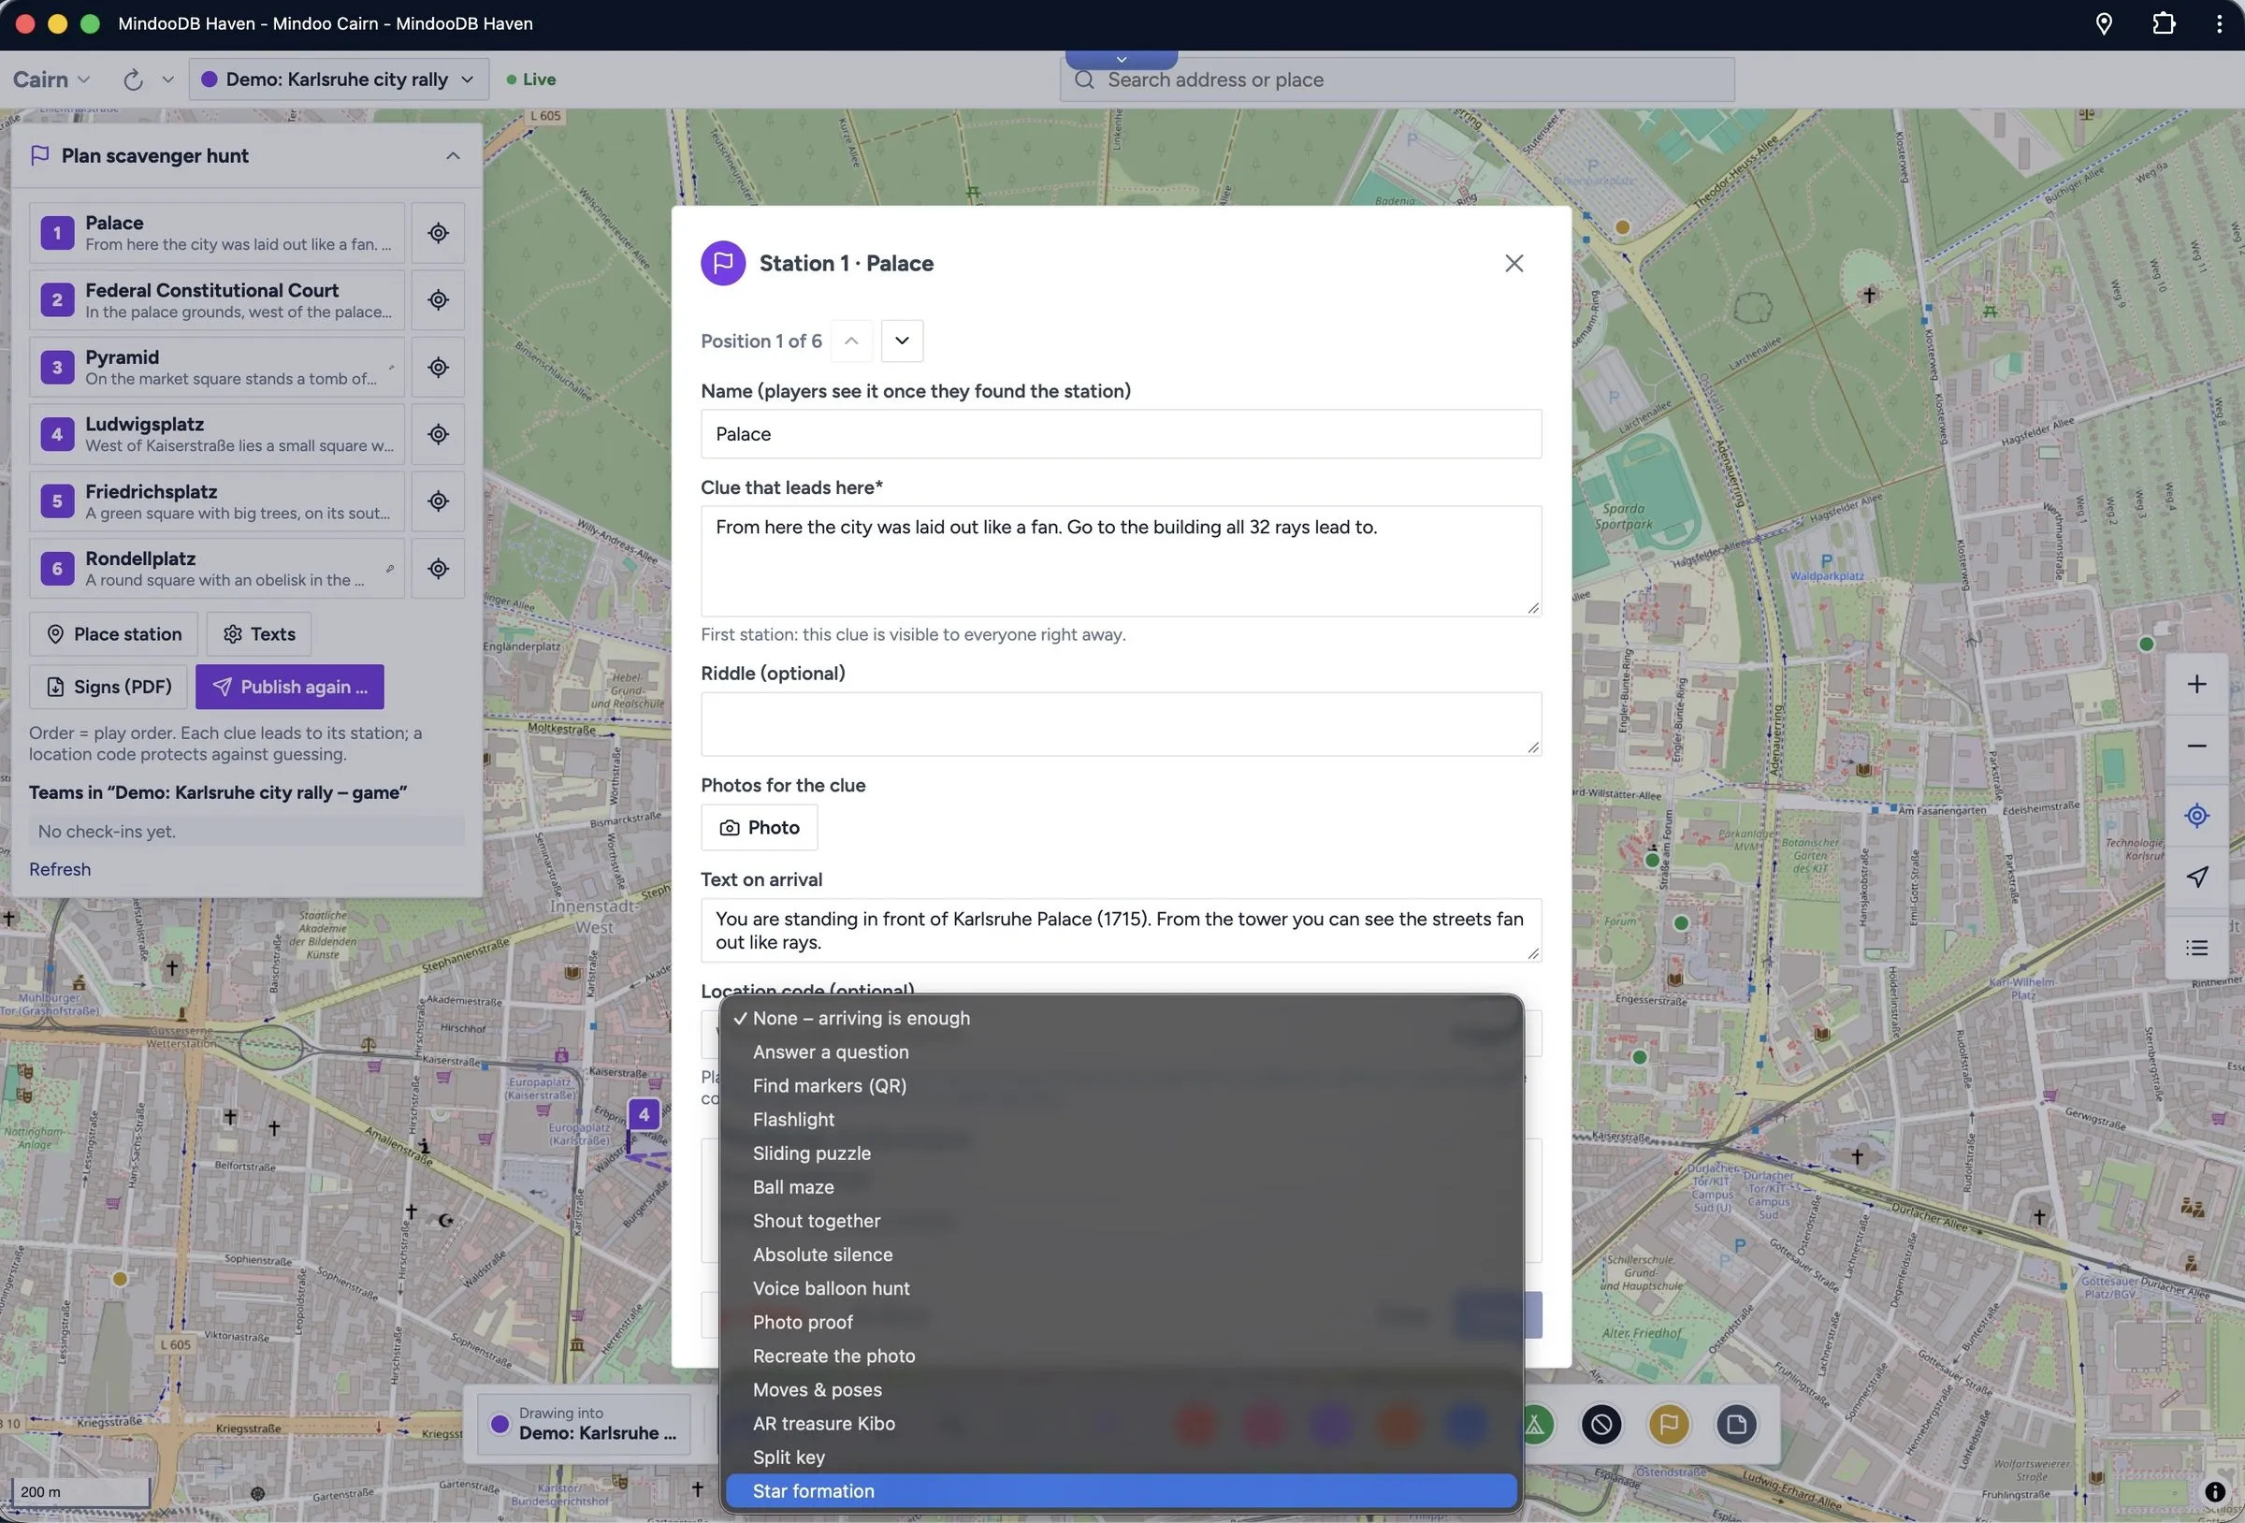Click into the empty Riddle text area
The width and height of the screenshot is (2245, 1523).
pos(1121,724)
